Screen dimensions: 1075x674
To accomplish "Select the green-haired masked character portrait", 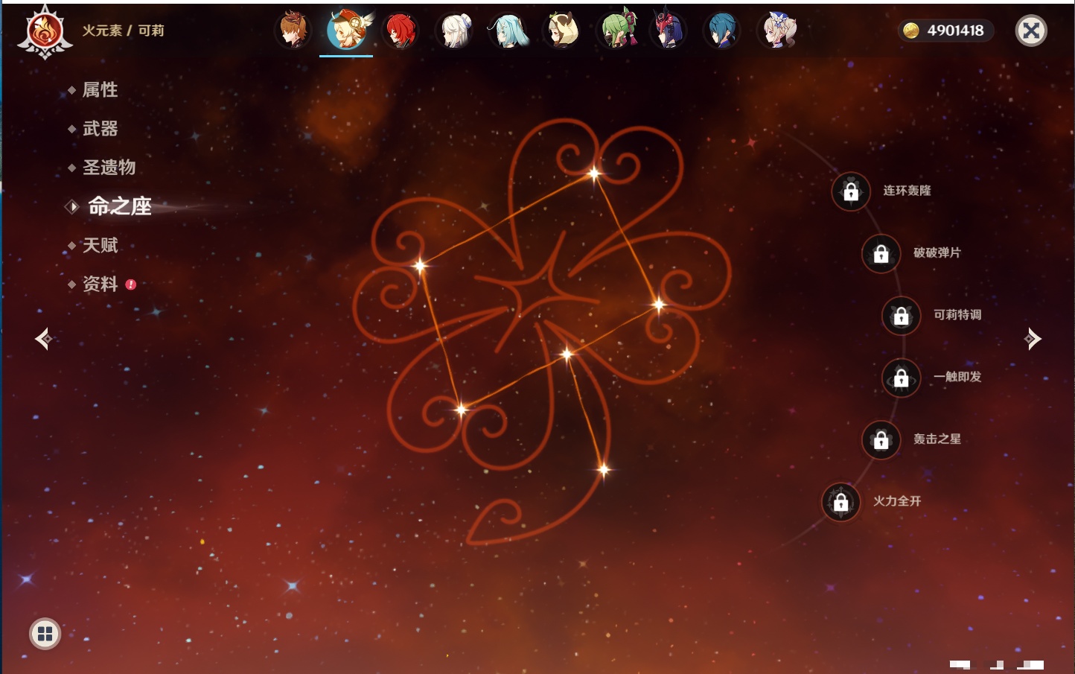I will [x=618, y=30].
